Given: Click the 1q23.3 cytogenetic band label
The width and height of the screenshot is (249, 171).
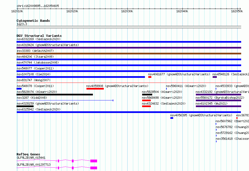Looking at the screenshot, I should [x=22, y=24].
